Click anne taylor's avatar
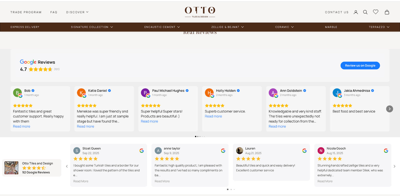The width and height of the screenshot is (400, 196). click(158, 150)
